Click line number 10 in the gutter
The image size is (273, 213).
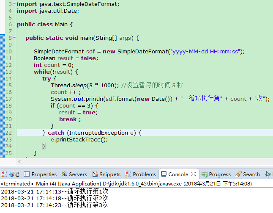(8, 51)
